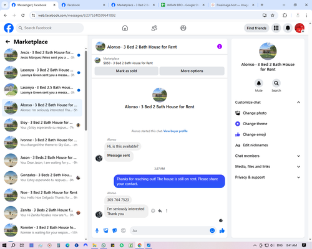Open the tab search dropdown arrow
This screenshot has width=312, height=249.
pos(4,5)
